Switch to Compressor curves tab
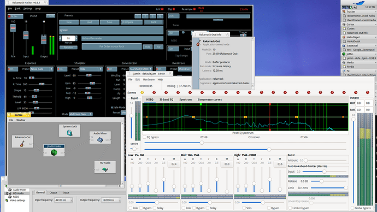Screen dimensions: 377x212 tap(210, 99)
